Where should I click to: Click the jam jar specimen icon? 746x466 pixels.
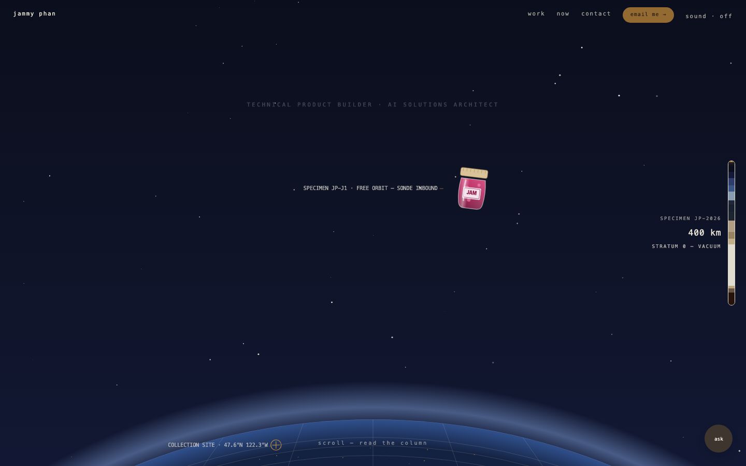472,188
